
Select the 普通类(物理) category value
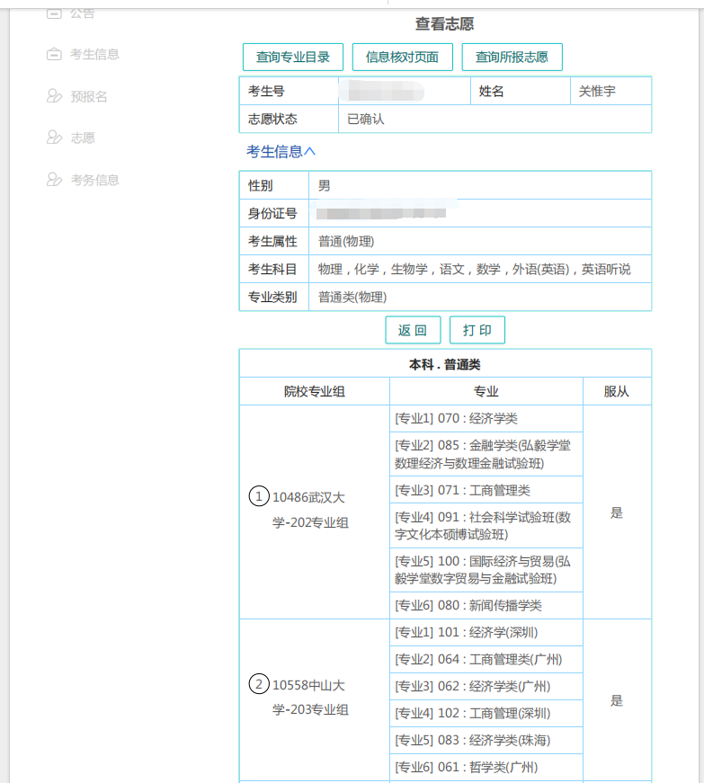[352, 298]
